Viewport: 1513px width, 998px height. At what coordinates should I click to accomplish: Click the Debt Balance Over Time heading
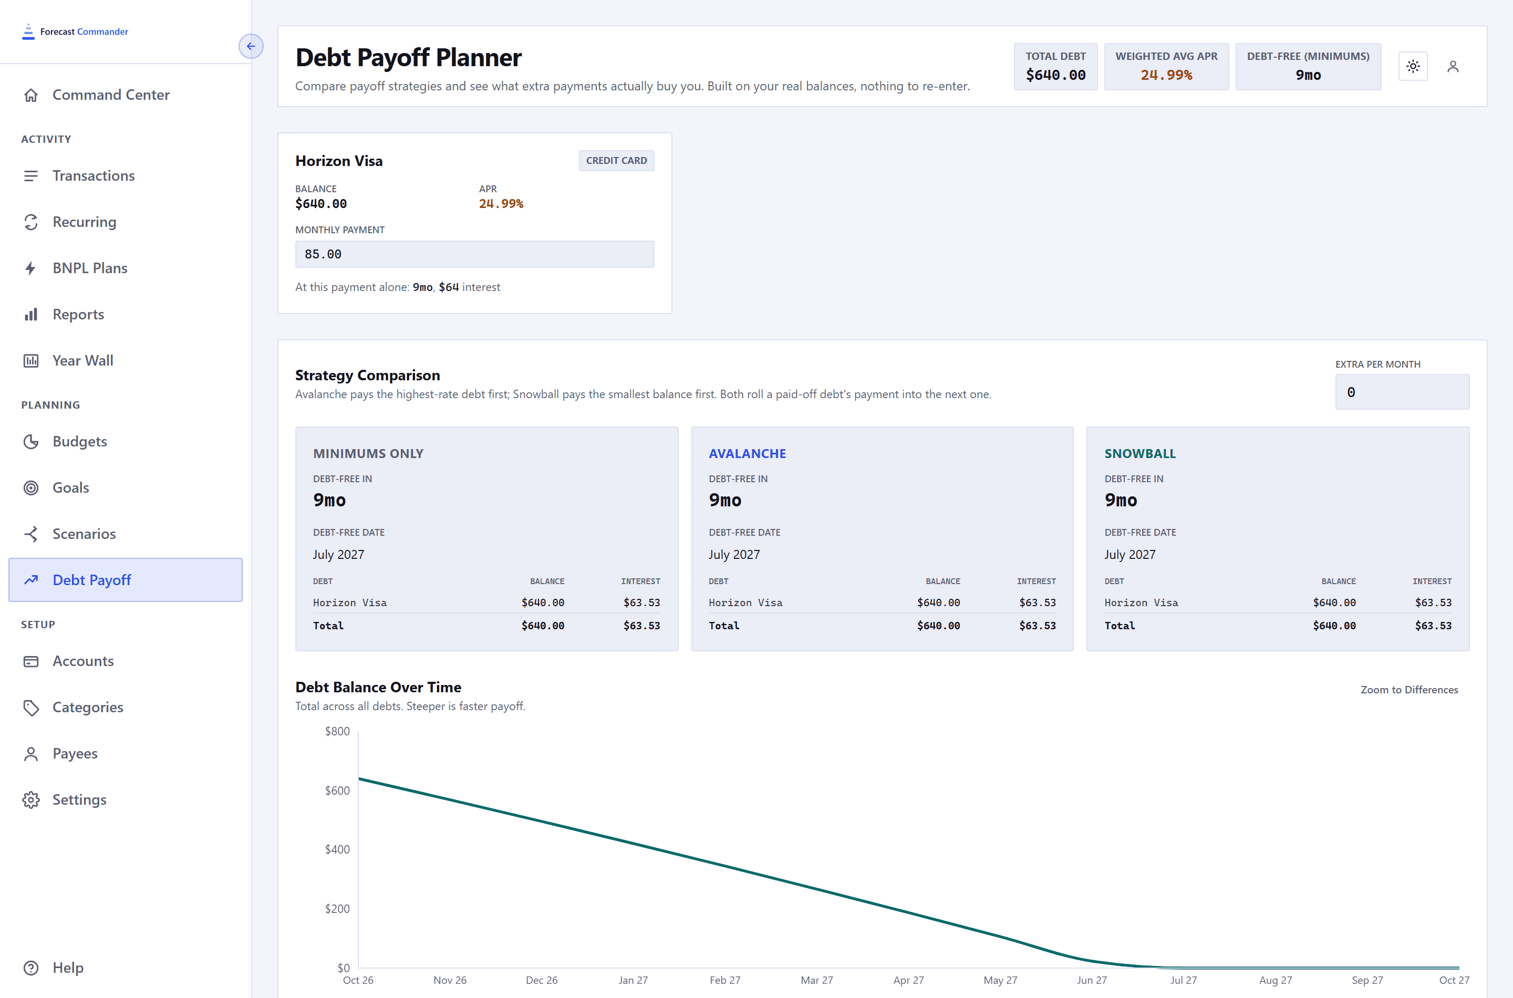click(x=378, y=688)
